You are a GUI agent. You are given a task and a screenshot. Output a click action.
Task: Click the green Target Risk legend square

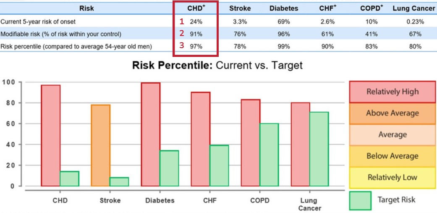360,200
